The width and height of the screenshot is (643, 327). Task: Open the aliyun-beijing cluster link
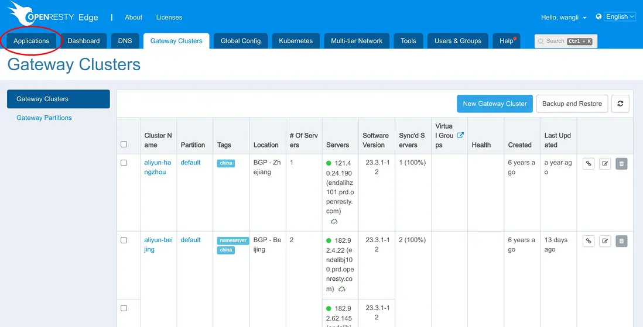[x=158, y=245]
